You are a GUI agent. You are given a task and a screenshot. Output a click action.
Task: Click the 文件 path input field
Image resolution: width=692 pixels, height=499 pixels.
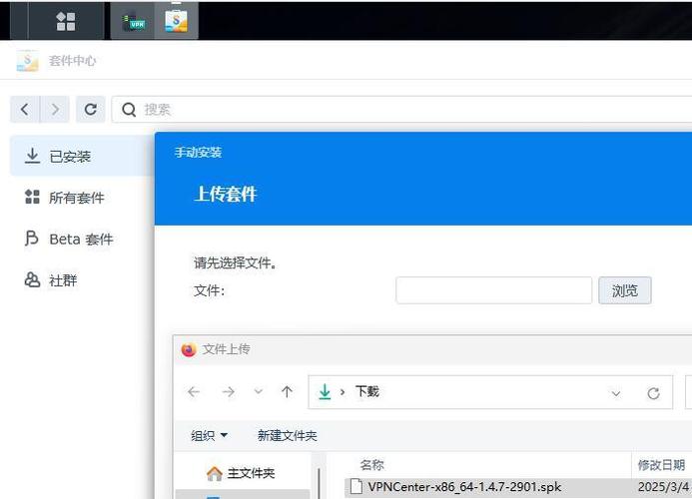click(493, 290)
